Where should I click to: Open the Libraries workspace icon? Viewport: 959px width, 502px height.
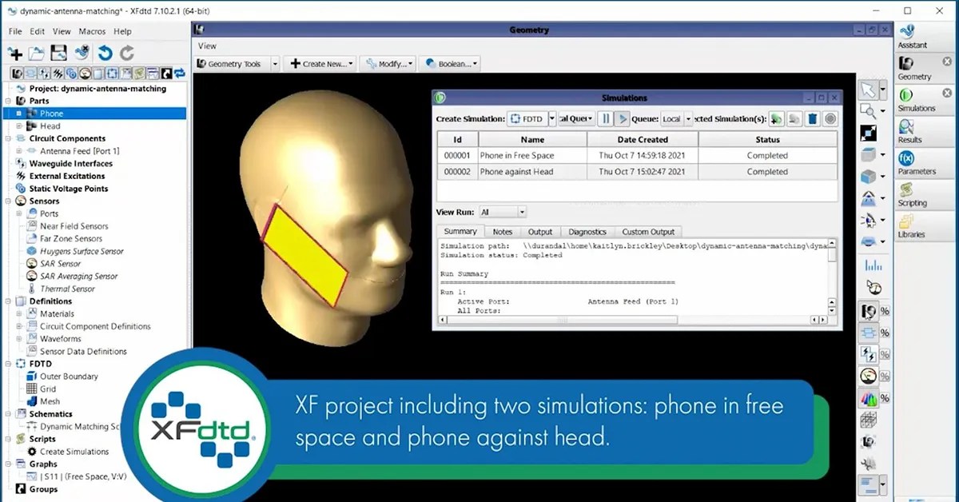[x=907, y=221]
